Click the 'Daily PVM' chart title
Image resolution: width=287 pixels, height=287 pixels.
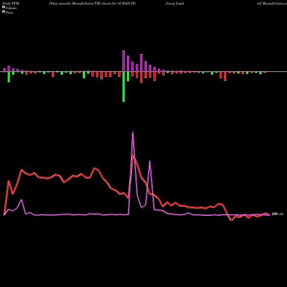11,3
